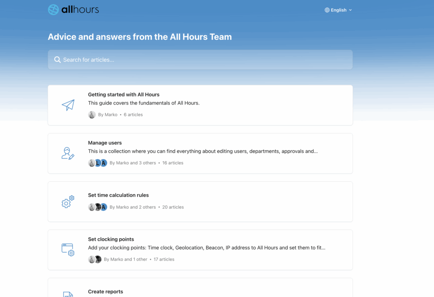
Task: Click the user-edit Manage users icon
Action: pos(68,153)
